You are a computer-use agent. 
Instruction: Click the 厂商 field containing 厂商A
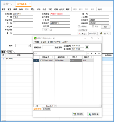(x=23, y=17)
